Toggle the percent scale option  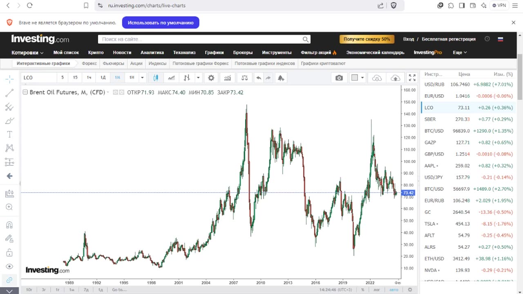[363, 290]
